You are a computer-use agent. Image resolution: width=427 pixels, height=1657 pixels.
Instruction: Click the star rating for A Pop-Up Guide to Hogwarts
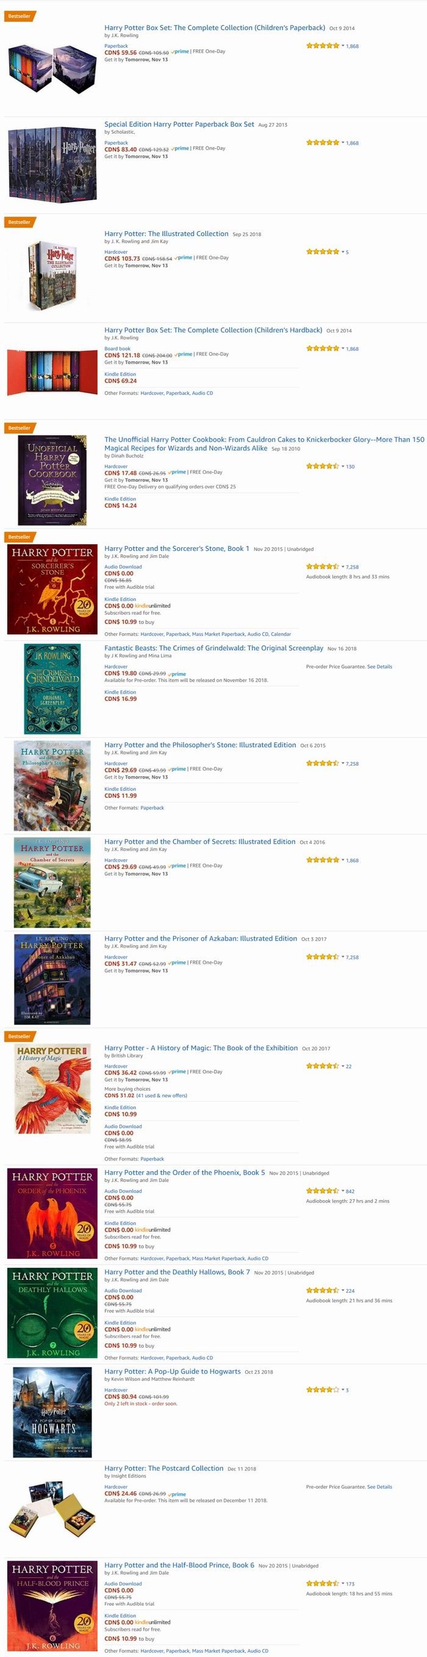(x=322, y=1389)
